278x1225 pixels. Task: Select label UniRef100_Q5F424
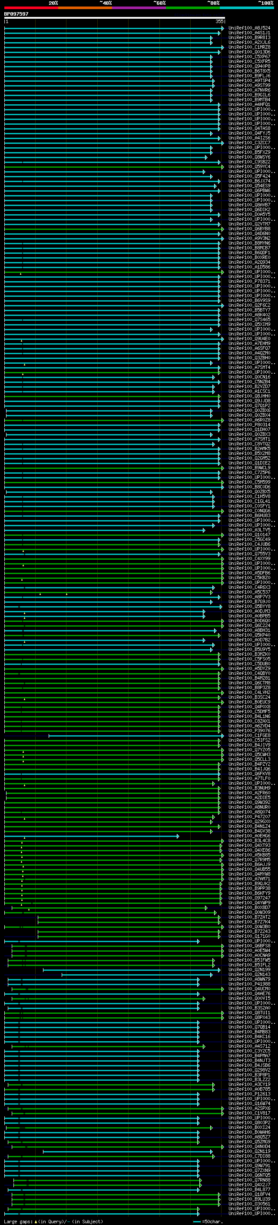[249, 176]
